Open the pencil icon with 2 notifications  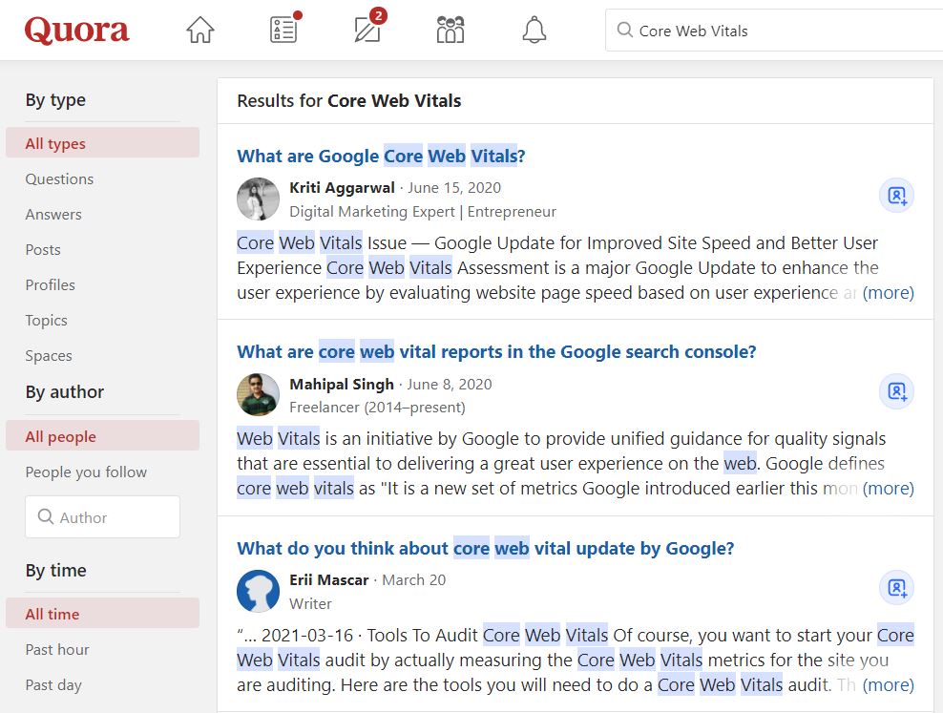coord(366,30)
